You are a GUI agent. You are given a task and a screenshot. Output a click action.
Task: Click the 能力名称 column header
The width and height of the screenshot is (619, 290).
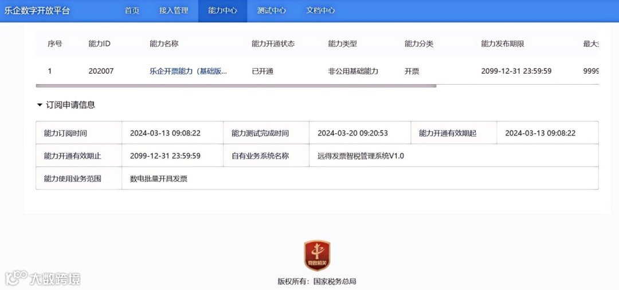coord(164,43)
